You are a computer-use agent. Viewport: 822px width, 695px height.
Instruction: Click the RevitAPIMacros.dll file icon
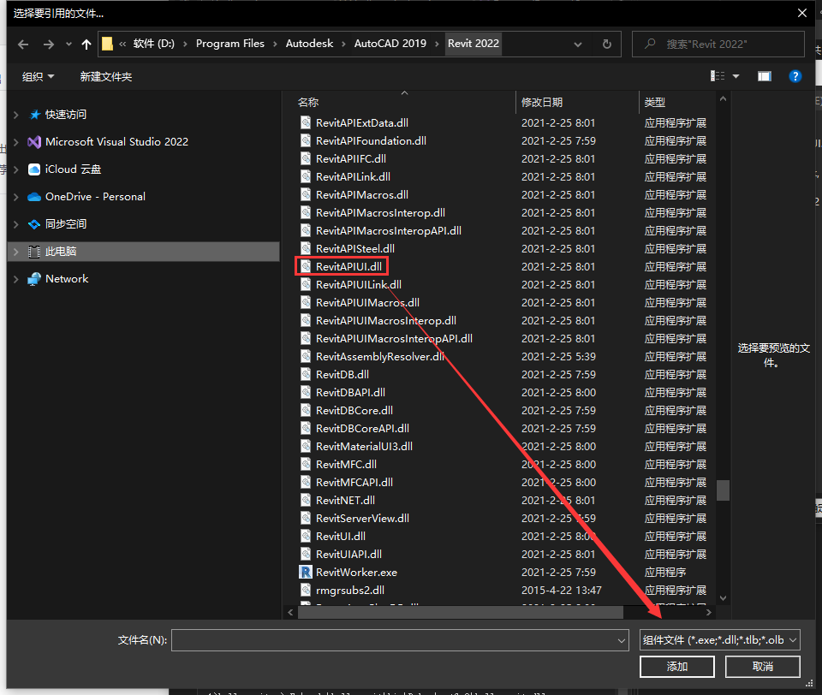pyautogui.click(x=306, y=195)
